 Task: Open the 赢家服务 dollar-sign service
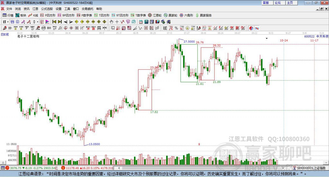pos(203,15)
